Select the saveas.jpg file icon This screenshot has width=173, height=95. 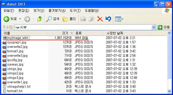tap(4, 65)
